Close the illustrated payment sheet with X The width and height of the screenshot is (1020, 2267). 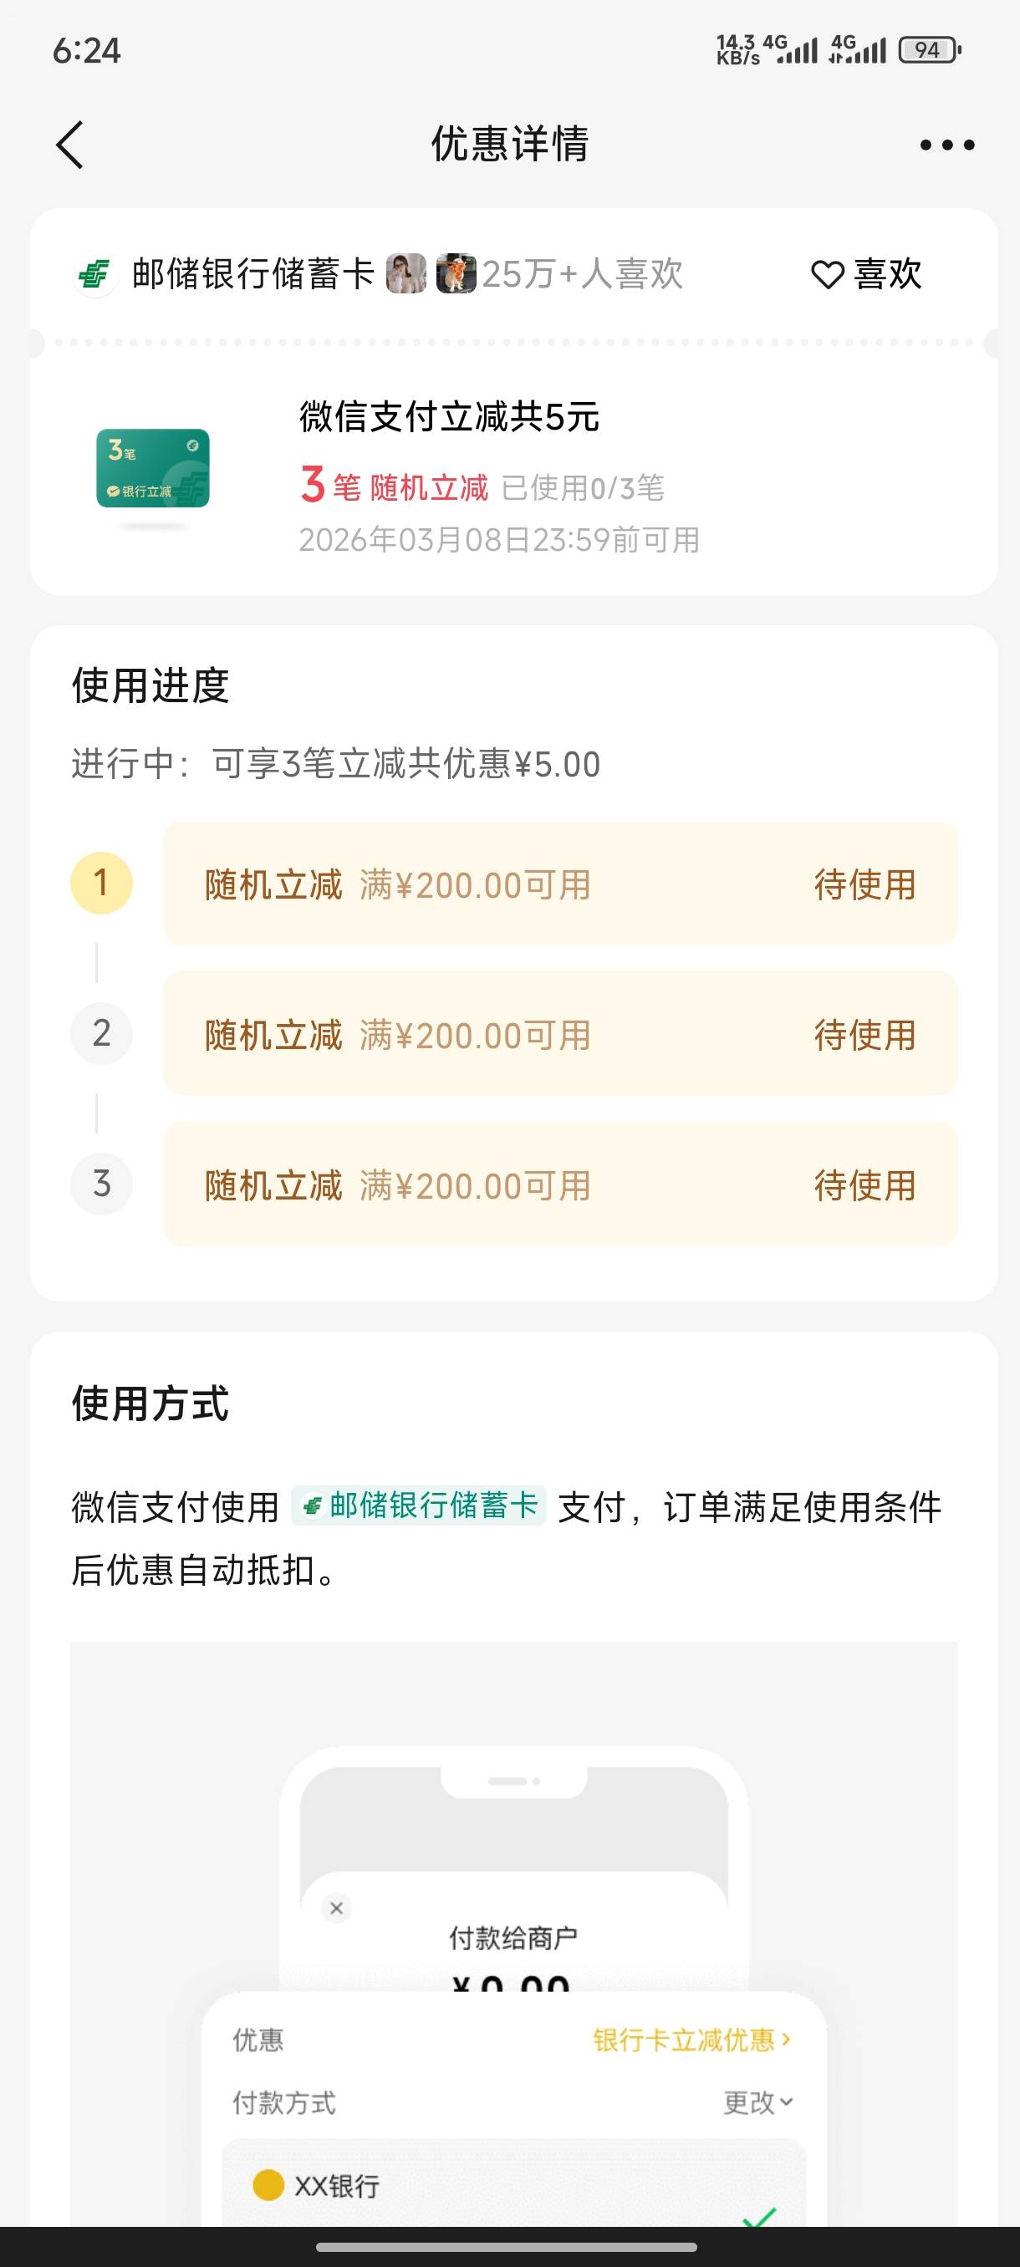click(x=336, y=1908)
